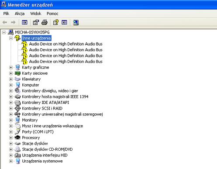Click the Karty sieciowe icon
The height and width of the screenshot is (169, 217).
[17, 73]
